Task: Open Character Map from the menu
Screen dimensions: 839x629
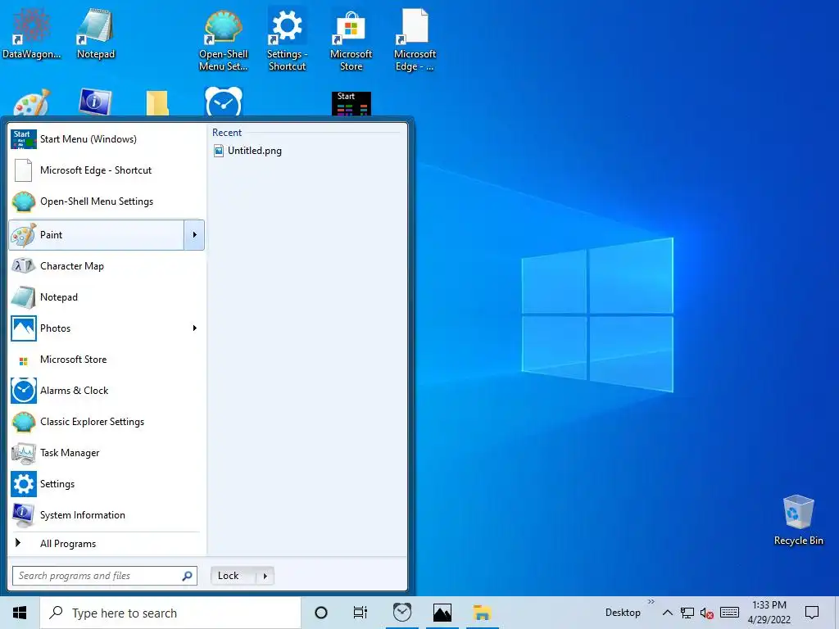Action: 107,266
